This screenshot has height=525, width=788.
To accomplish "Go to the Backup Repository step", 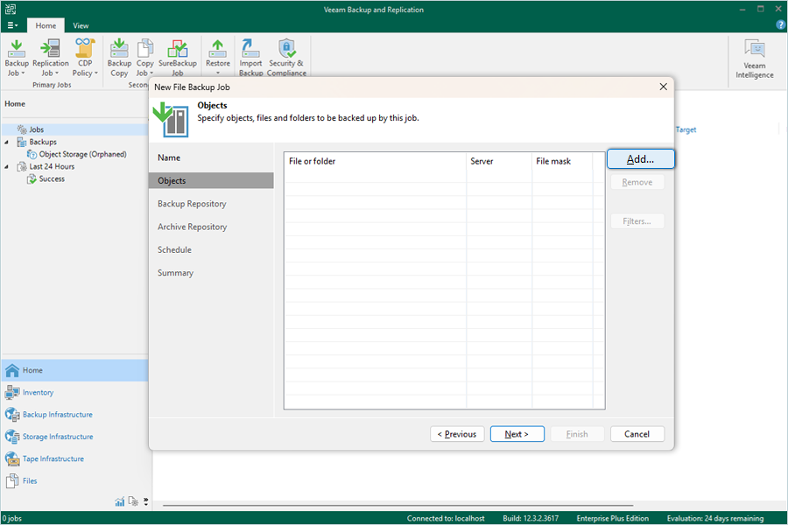I will [x=211, y=204].
